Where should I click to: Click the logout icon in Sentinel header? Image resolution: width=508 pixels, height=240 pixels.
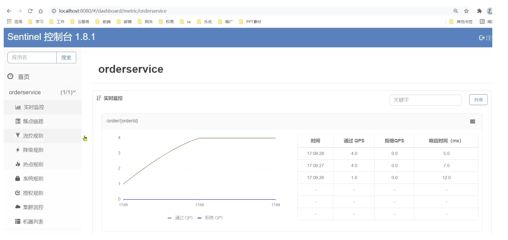pyautogui.click(x=482, y=38)
